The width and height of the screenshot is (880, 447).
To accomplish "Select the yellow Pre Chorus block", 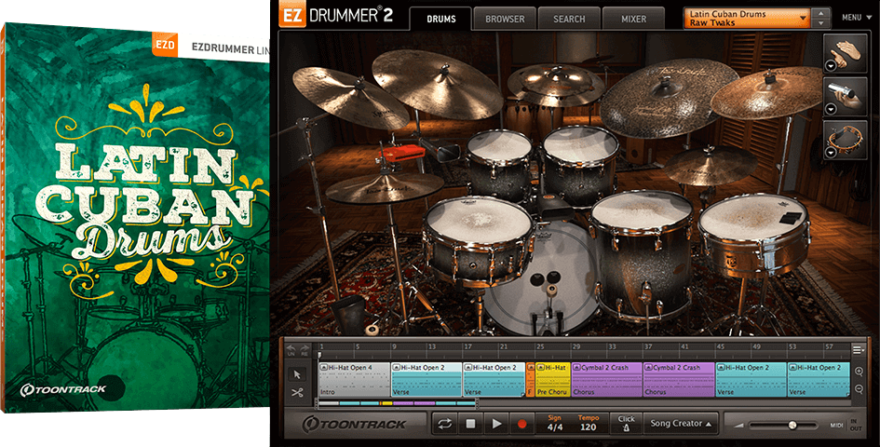I will (553, 380).
